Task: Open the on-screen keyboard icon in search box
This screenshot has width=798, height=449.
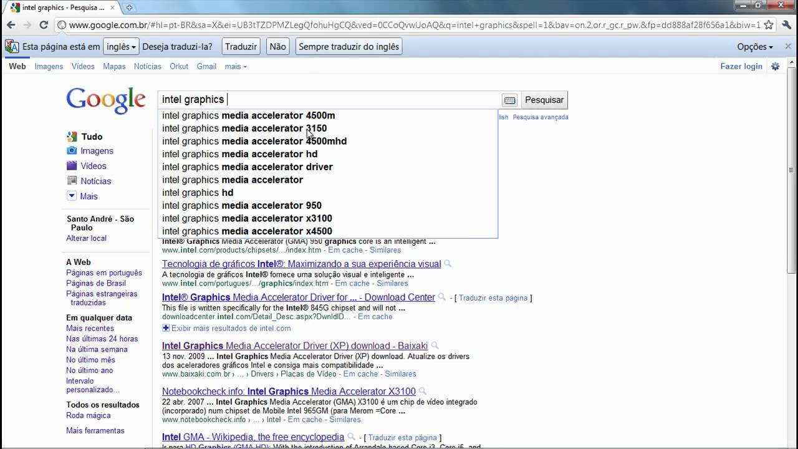Action: point(509,100)
